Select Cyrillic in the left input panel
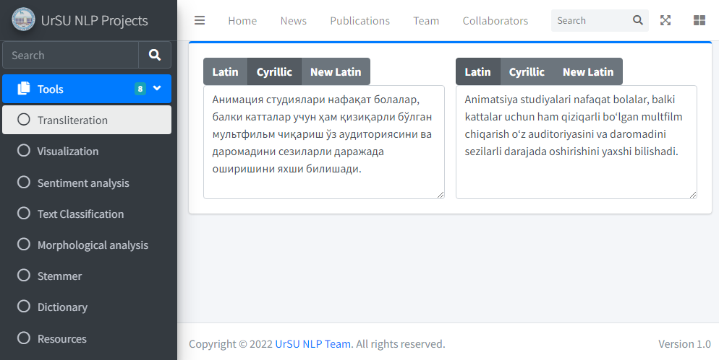The width and height of the screenshot is (719, 360). pyautogui.click(x=274, y=71)
